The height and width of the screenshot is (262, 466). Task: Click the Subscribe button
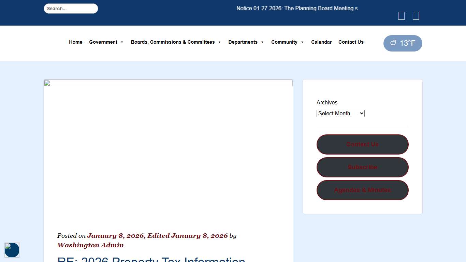coord(362,167)
